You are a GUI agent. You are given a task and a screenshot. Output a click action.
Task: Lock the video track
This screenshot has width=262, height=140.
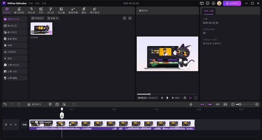click(6, 125)
